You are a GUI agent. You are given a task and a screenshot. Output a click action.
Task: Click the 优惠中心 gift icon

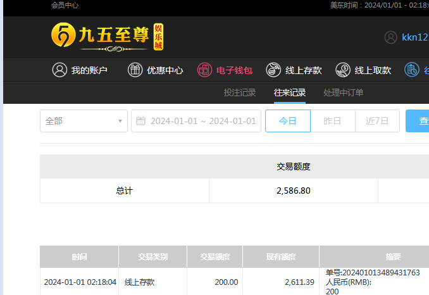pyautogui.click(x=135, y=70)
